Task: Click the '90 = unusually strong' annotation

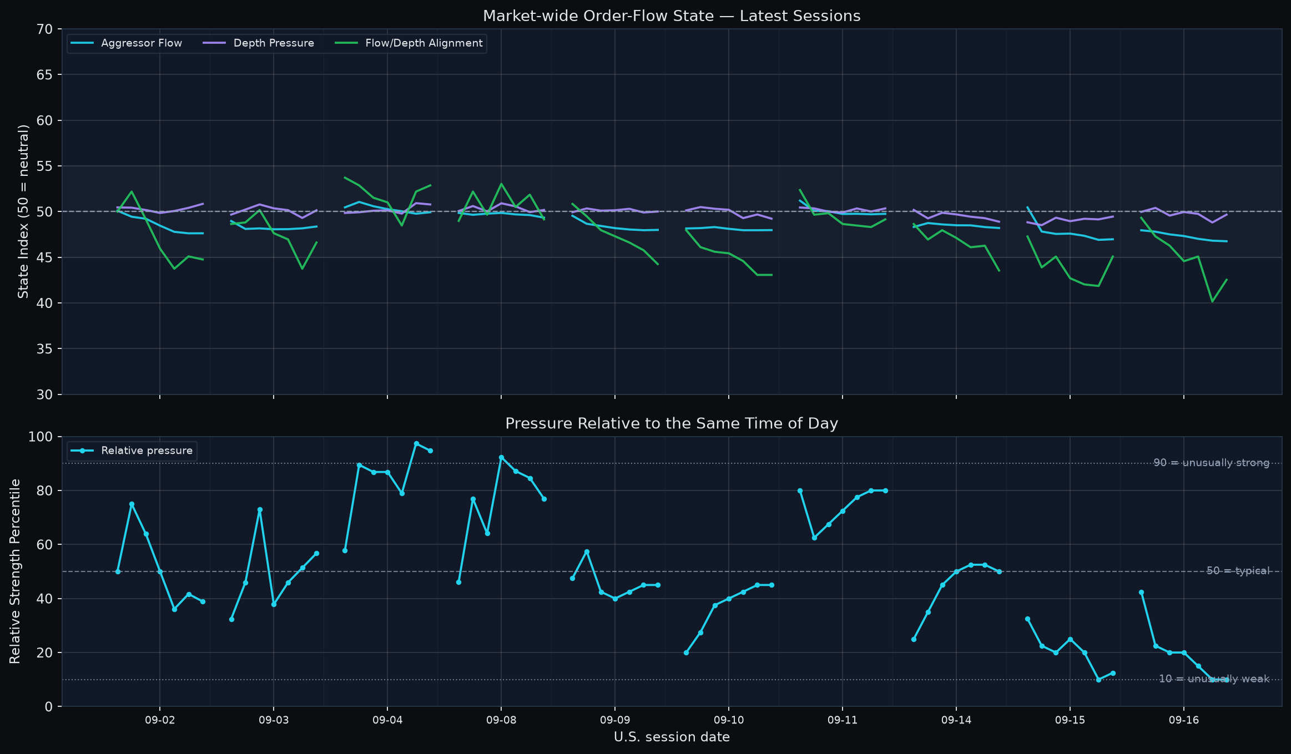Action: pyautogui.click(x=1211, y=463)
